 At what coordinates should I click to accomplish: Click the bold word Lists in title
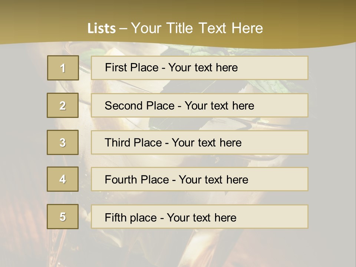point(102,29)
